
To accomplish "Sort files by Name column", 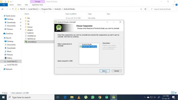I will (27, 14).
